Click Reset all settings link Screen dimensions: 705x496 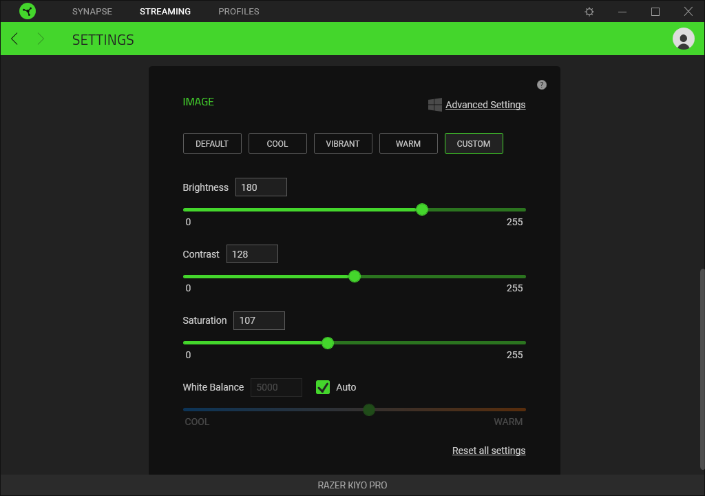coord(489,451)
